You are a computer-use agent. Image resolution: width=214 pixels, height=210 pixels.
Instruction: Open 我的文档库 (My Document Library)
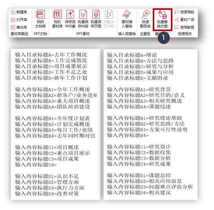click(x=40, y=19)
